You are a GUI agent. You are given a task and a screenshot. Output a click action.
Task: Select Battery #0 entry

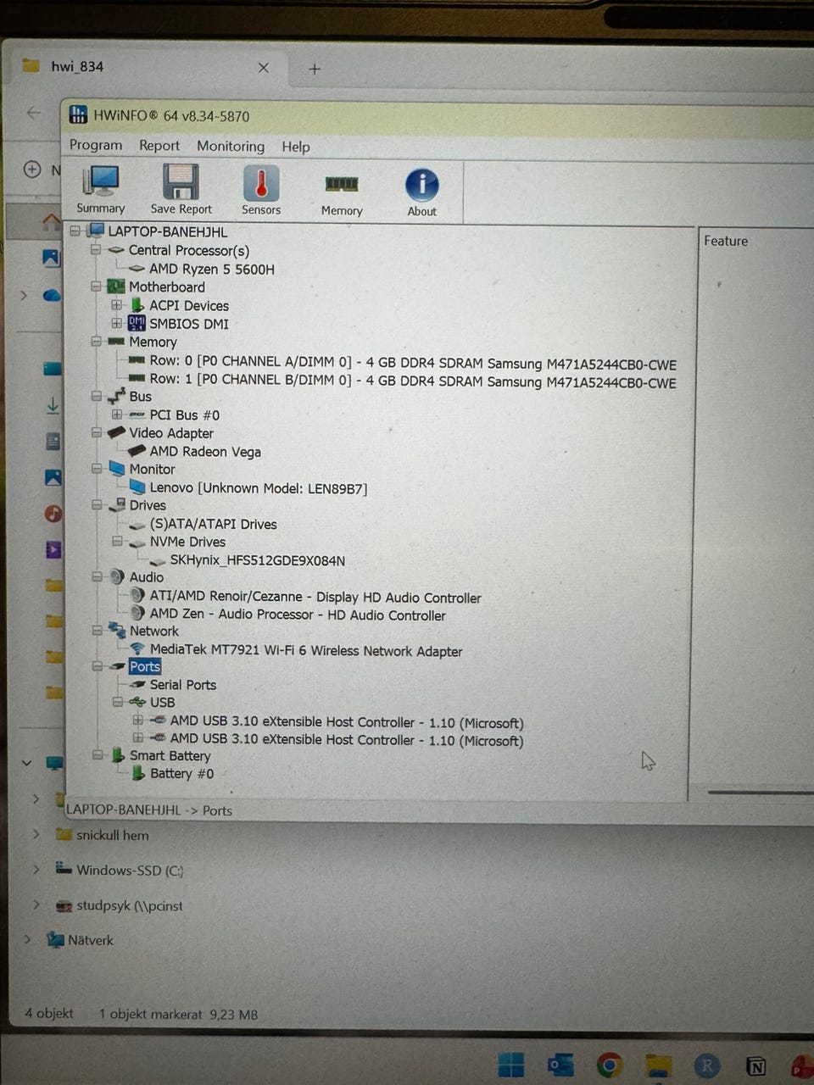coord(181,773)
